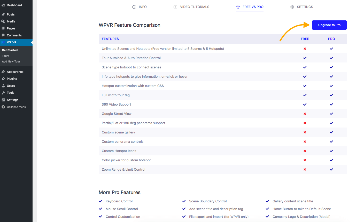Click 'Add scene title and description tag' text

[x=216, y=209]
